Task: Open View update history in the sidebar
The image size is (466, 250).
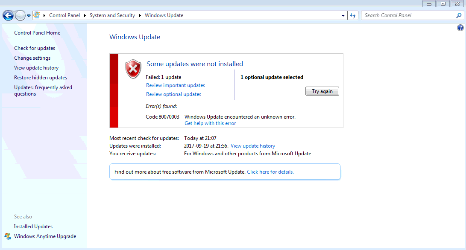Action: [x=36, y=68]
